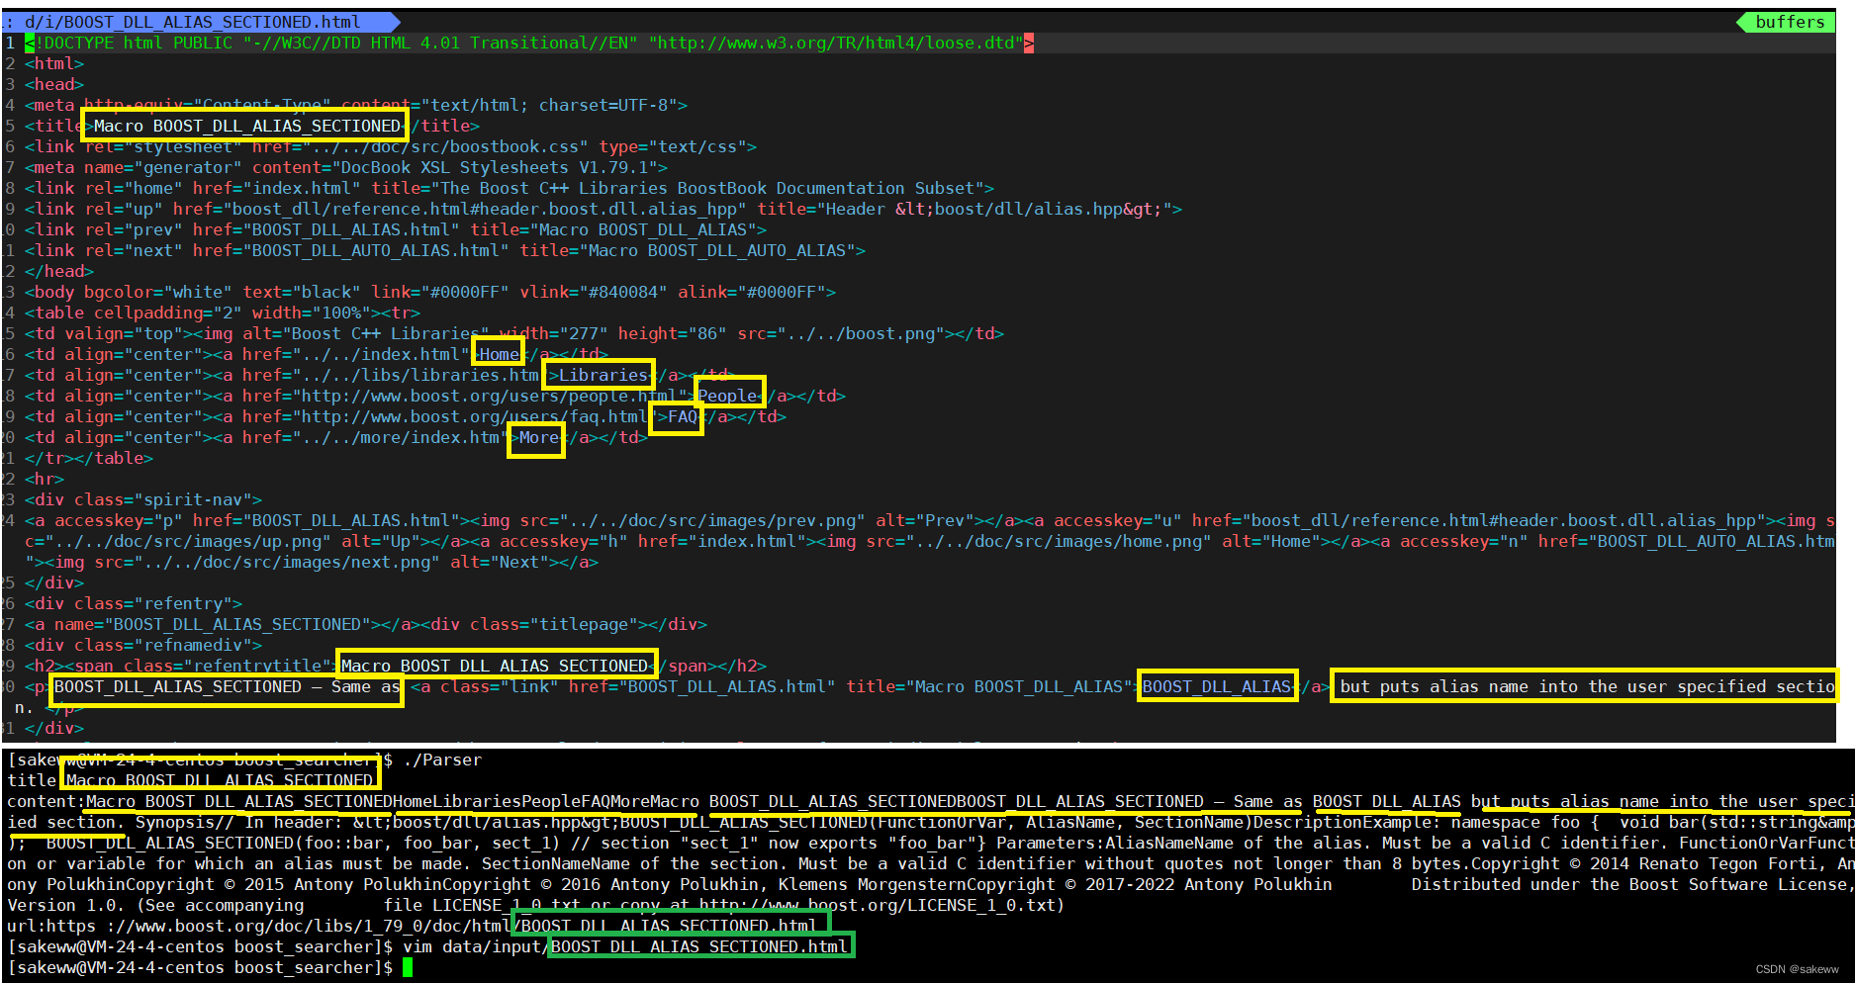The width and height of the screenshot is (1855, 984).
Task: Click table cellpadding="2" line
Action: [223, 313]
